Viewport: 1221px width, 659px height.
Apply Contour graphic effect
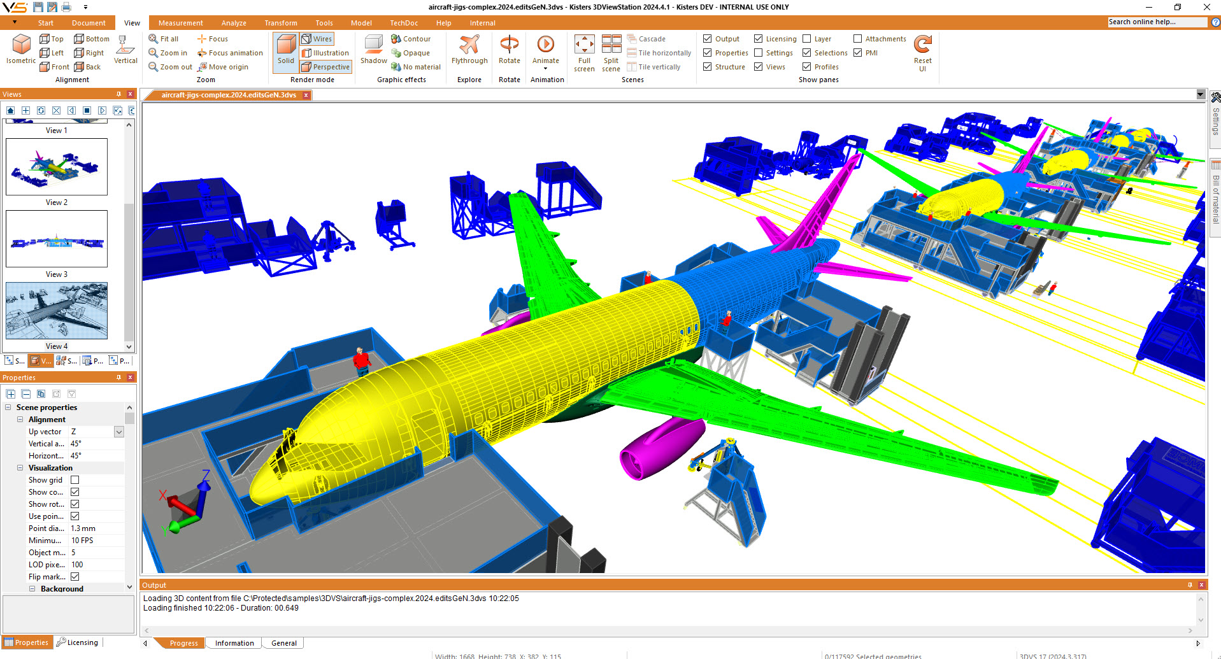click(x=411, y=39)
